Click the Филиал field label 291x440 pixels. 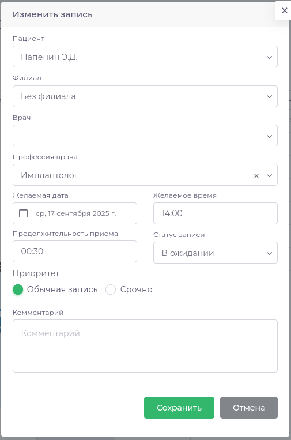[x=27, y=78]
